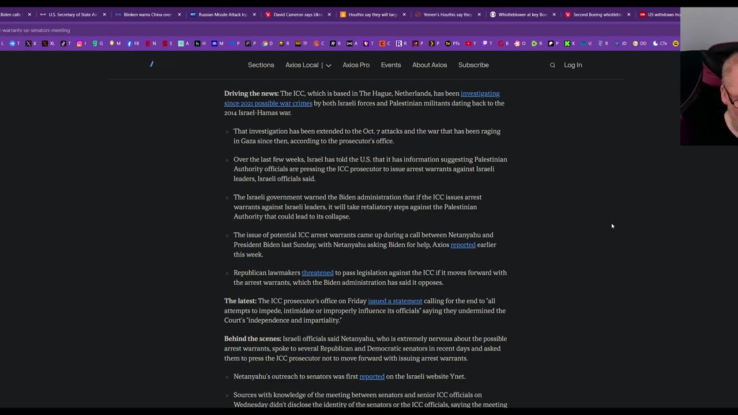Click the 'Driving the news:' bold text
Image resolution: width=738 pixels, height=415 pixels.
(x=251, y=93)
